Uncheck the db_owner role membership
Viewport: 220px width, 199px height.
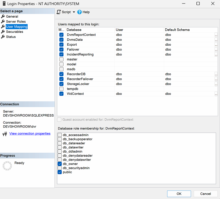tap(60, 164)
